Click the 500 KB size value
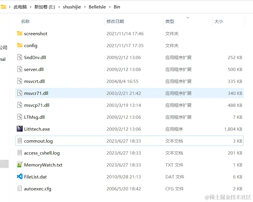The height and width of the screenshot is (202, 253). (235, 70)
